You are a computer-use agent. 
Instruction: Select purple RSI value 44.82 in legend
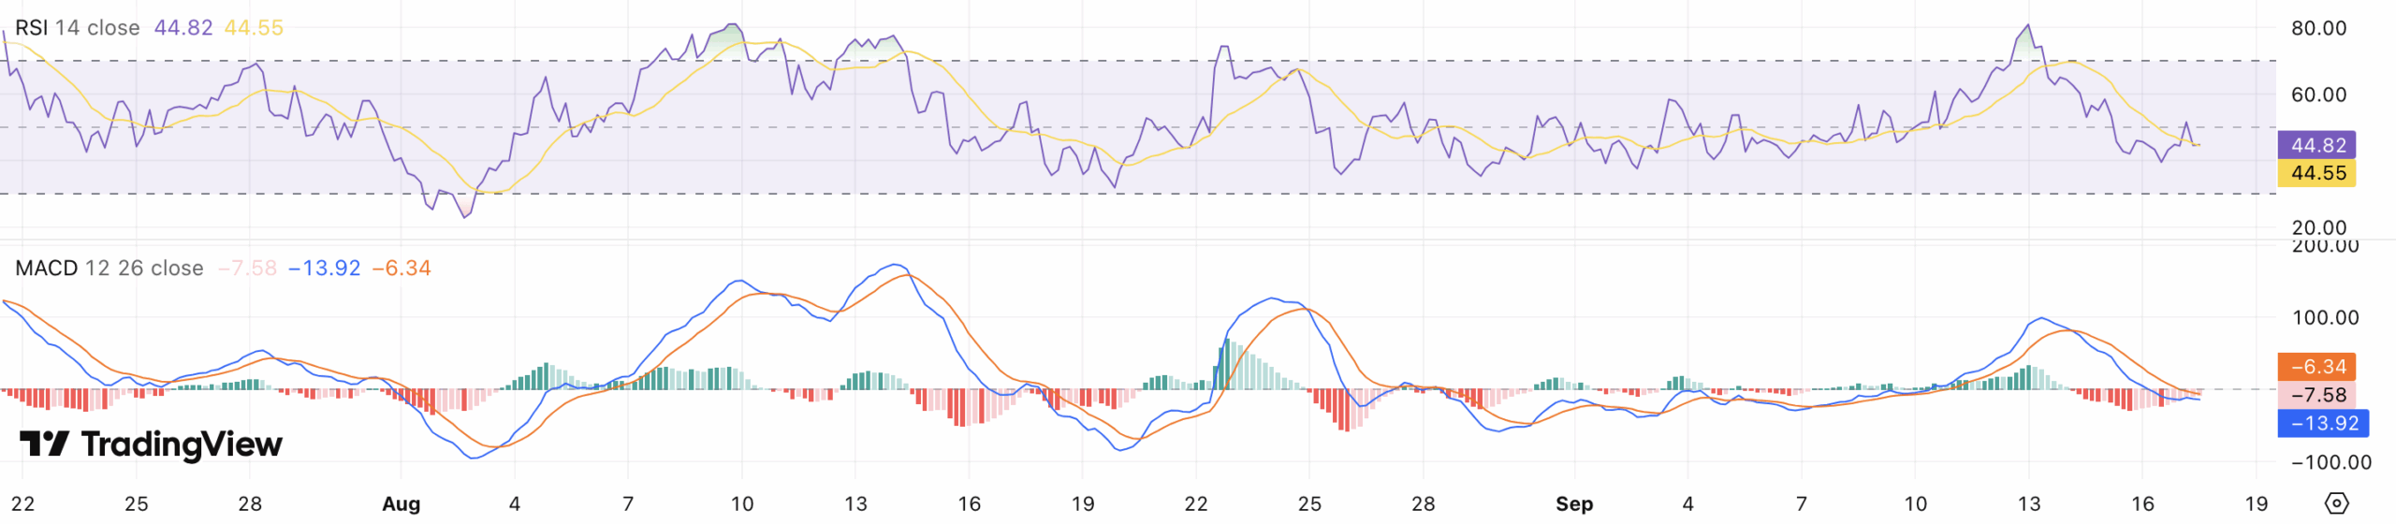183,28
